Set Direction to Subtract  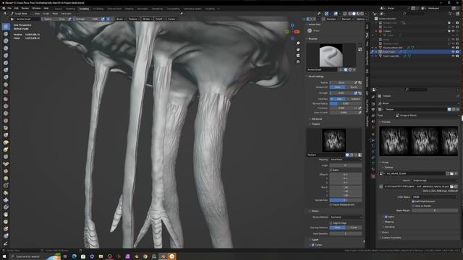pyautogui.click(x=354, y=99)
